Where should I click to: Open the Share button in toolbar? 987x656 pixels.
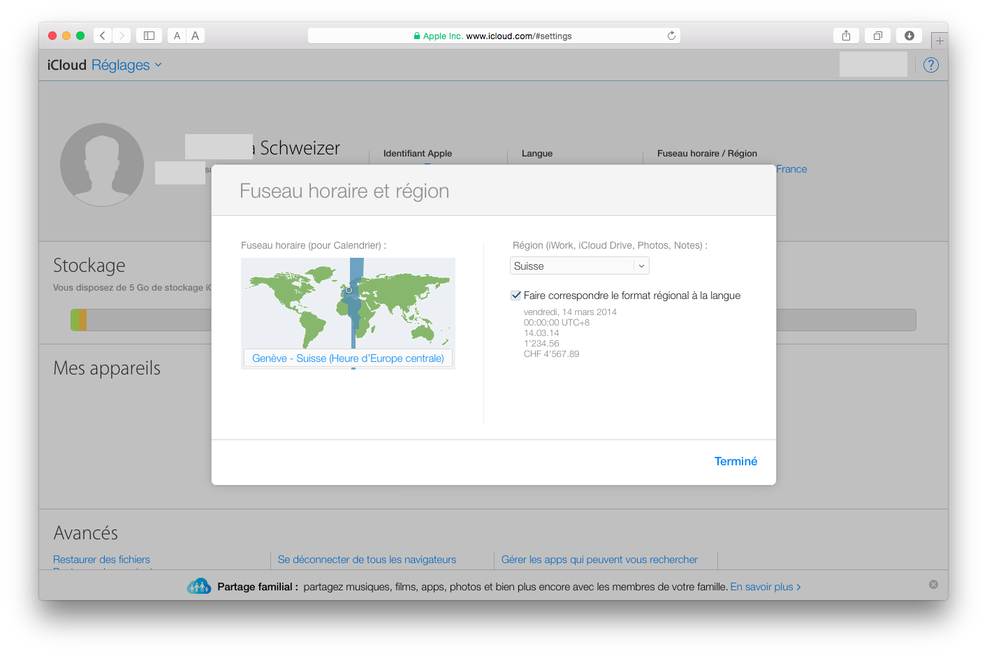pyautogui.click(x=846, y=36)
